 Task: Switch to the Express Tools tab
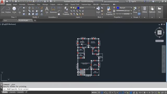point(75,4)
